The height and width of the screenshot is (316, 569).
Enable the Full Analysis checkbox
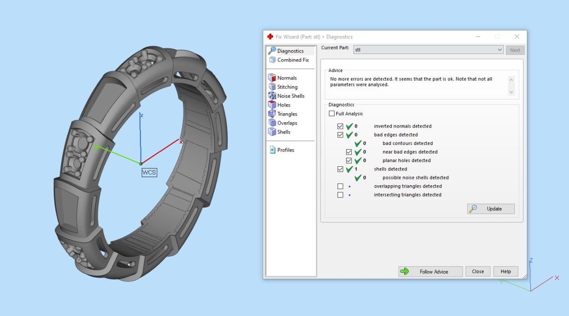pos(331,114)
